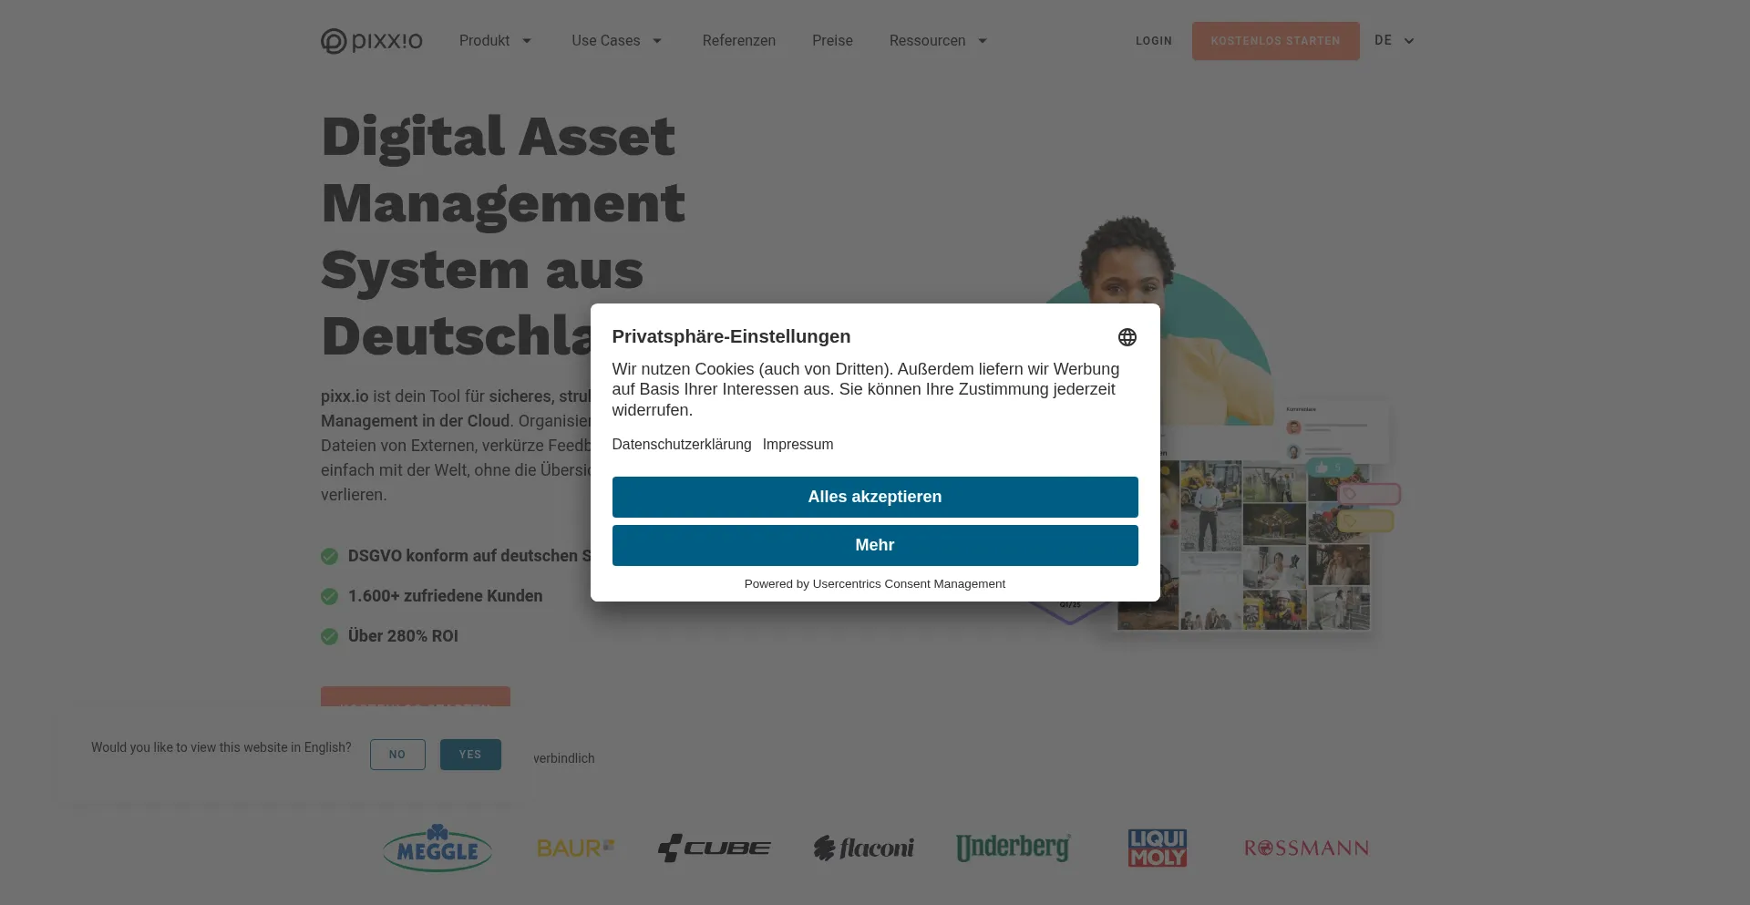Click the Underberg logo
The height and width of the screenshot is (905, 1750).
1014,848
